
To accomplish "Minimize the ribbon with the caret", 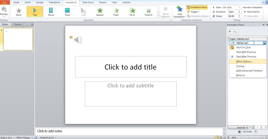I will [263, 2].
